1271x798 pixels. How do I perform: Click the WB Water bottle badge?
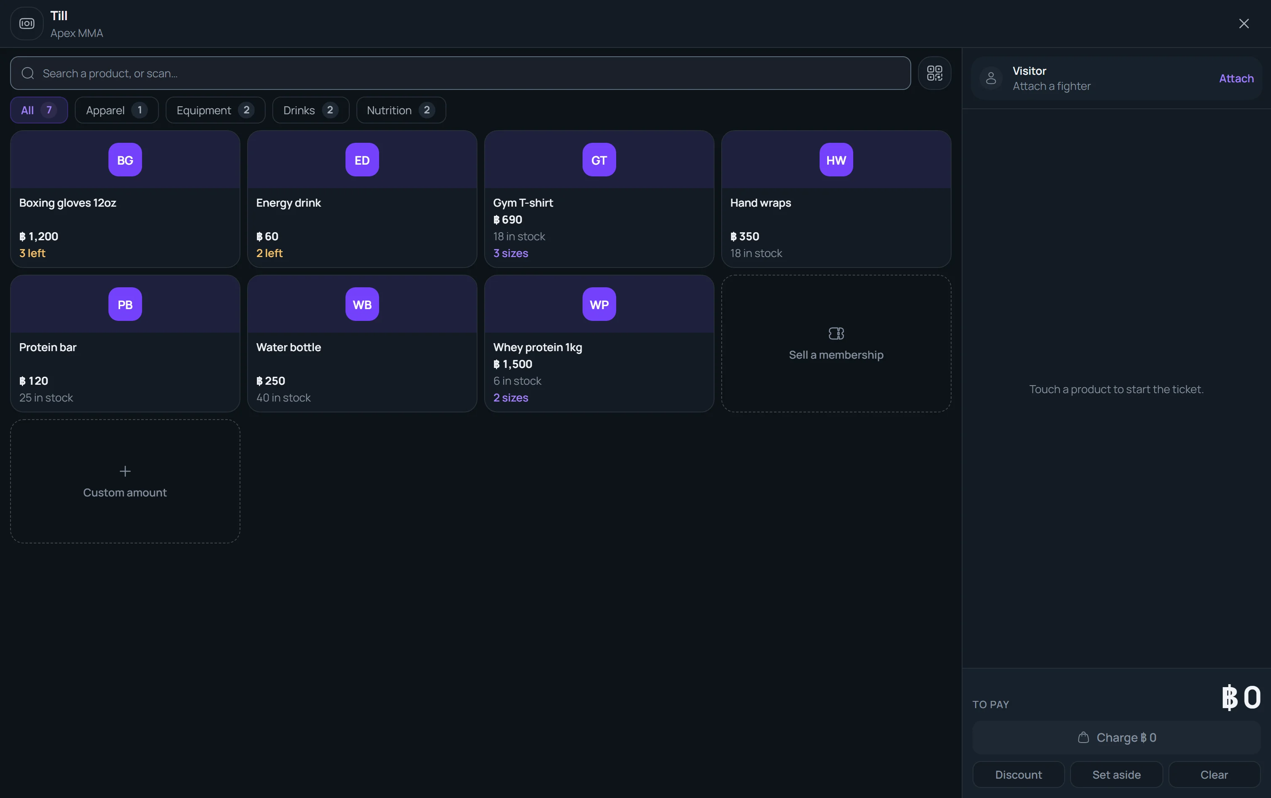(x=362, y=304)
